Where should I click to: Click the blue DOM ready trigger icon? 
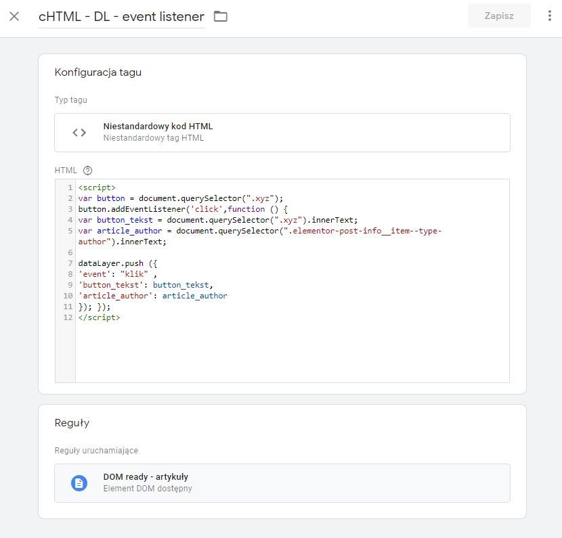(x=79, y=483)
